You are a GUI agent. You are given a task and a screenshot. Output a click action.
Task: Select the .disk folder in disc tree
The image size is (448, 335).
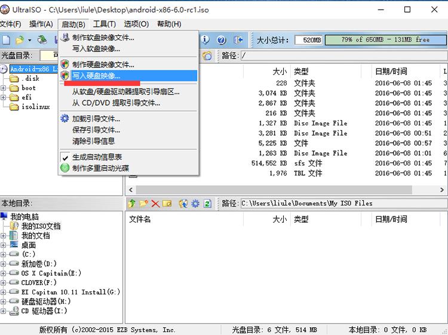pos(24,79)
